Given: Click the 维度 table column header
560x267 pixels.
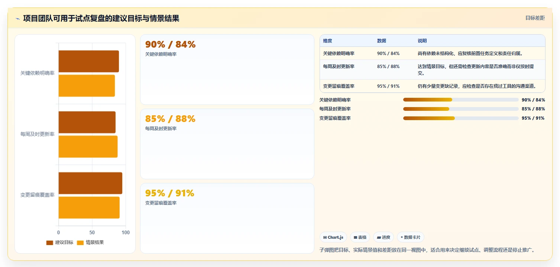Looking at the screenshot, I should click(x=328, y=41).
